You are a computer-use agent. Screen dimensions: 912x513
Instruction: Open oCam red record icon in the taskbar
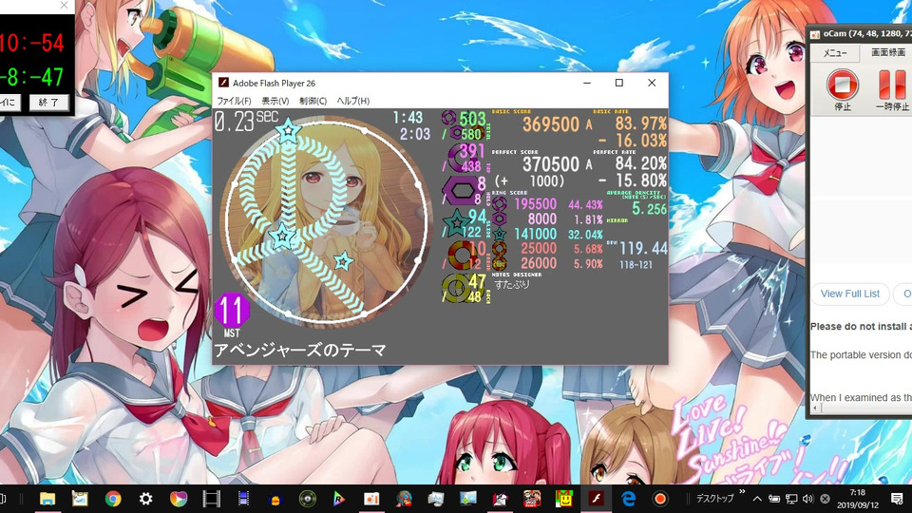pyautogui.click(x=659, y=499)
